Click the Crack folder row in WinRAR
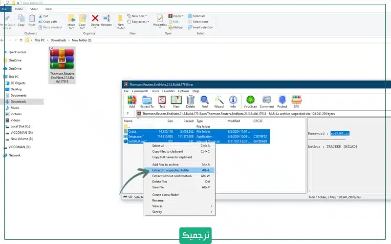Image resolution: width=391 pixels, height=244 pixels. 196,131
